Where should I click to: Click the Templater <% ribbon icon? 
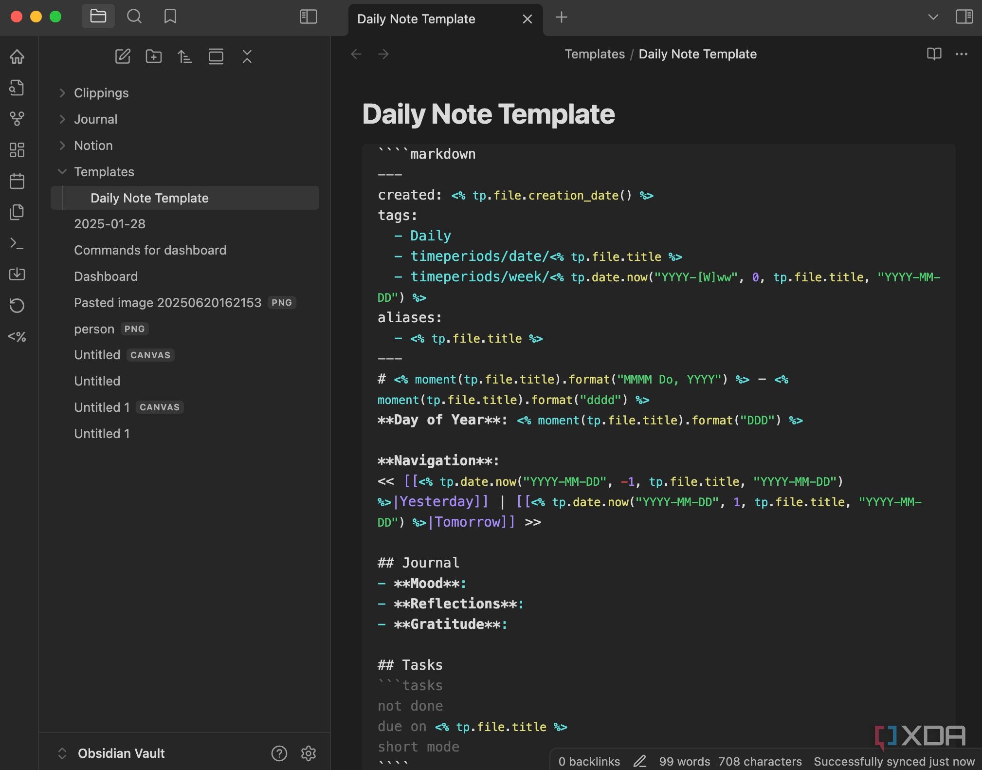coord(17,337)
